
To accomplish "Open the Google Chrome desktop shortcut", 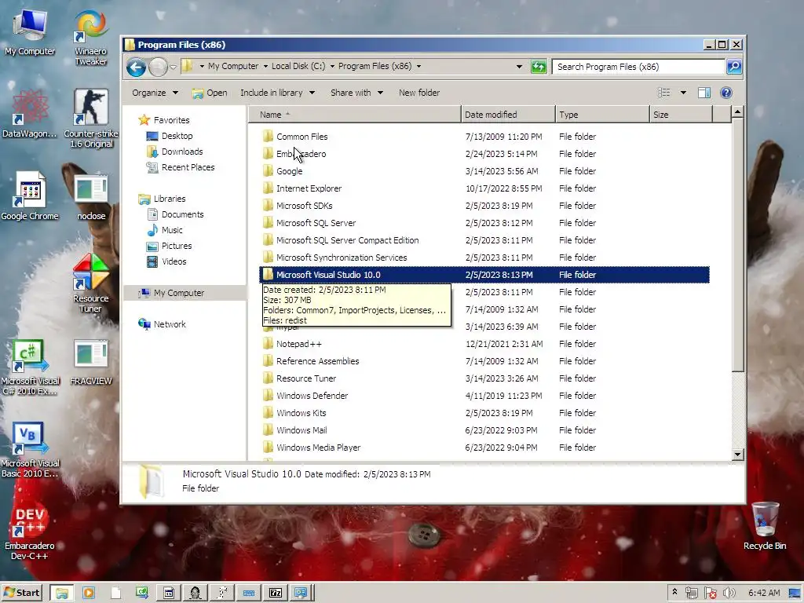I will tap(30, 196).
